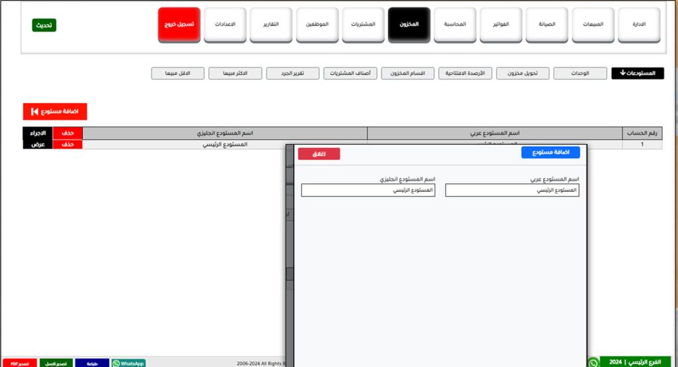Screen dimensions: 678x367
Task: Click the green WhatsApp icon beside branch label
Action: [x=593, y=362]
